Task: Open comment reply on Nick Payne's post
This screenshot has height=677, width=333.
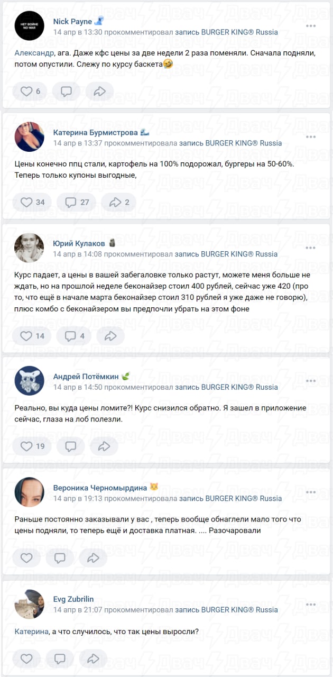Action: click(67, 91)
